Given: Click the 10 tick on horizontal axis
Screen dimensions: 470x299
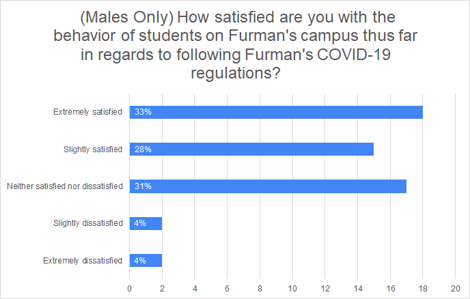Looking at the screenshot, I should [x=292, y=287].
